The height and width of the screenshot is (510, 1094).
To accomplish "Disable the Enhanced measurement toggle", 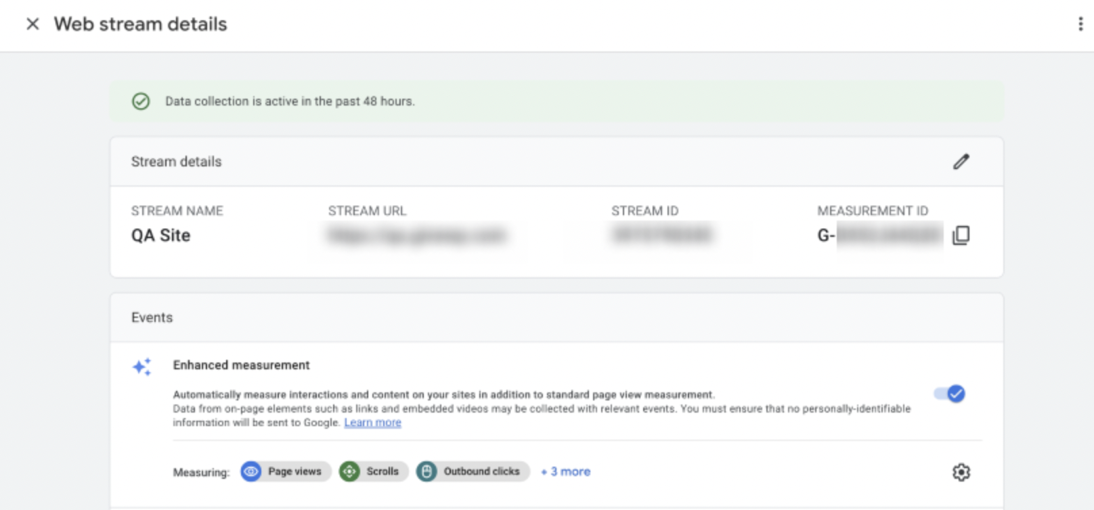I will 949,394.
